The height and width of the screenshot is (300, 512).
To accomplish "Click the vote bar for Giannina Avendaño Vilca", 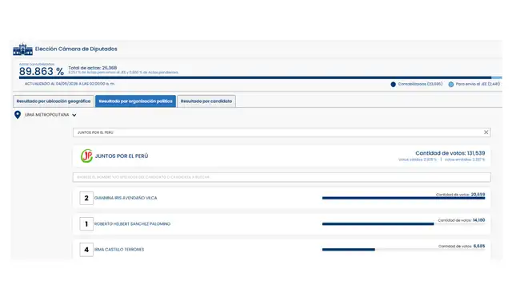I will (403, 198).
